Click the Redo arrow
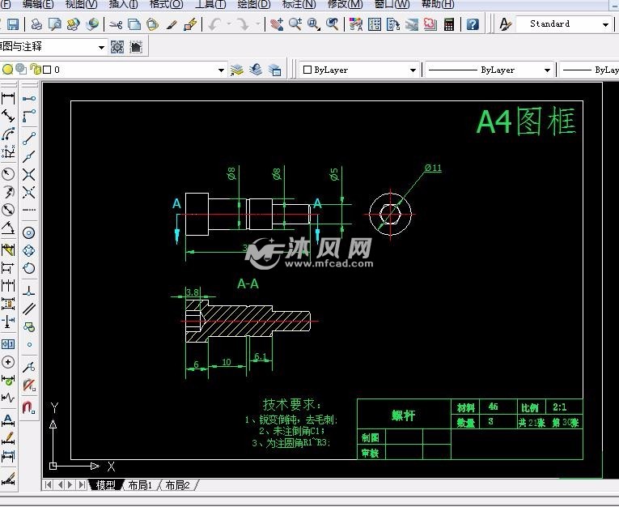The width and height of the screenshot is (619, 507). click(x=243, y=24)
